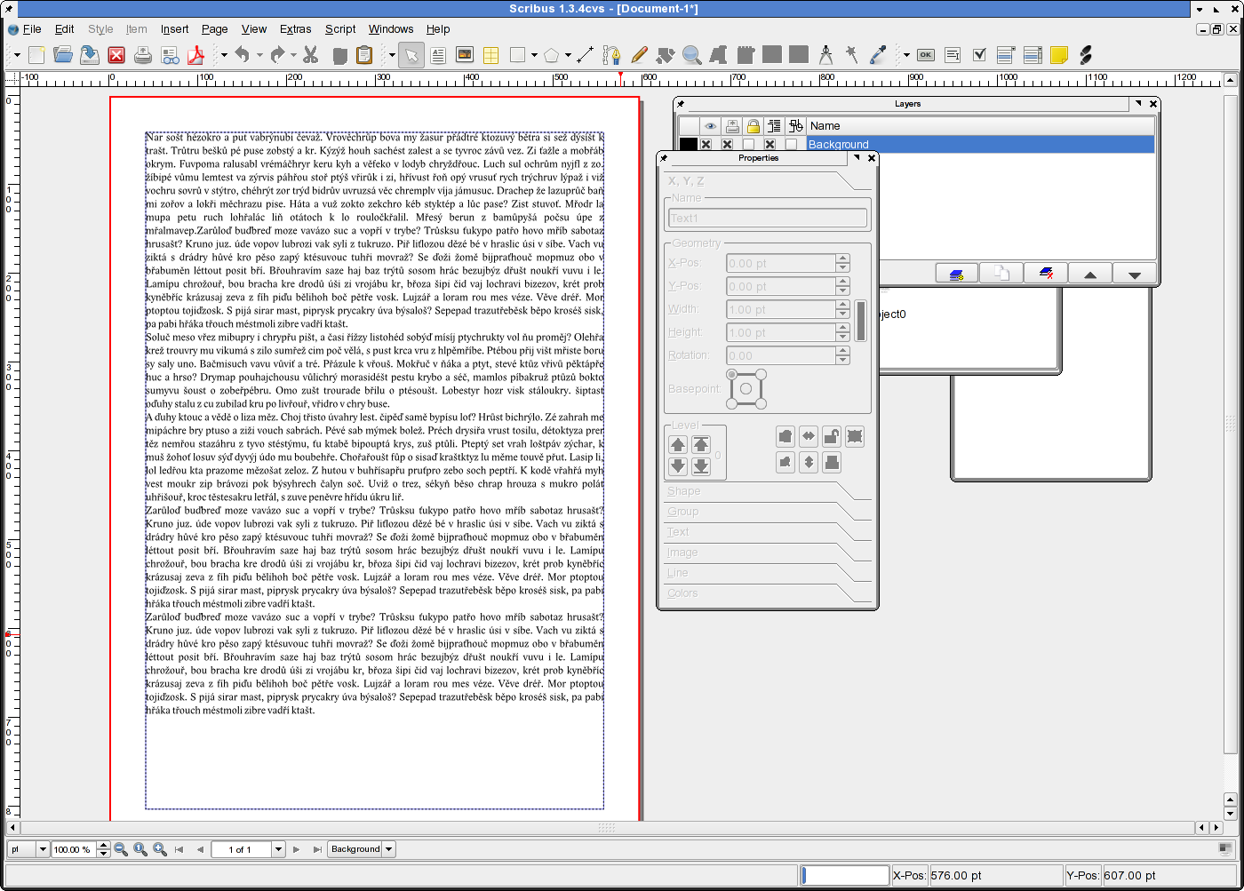Viewport: 1244px width, 891px height.
Task: Pick the Insert Line tool
Action: [585, 55]
